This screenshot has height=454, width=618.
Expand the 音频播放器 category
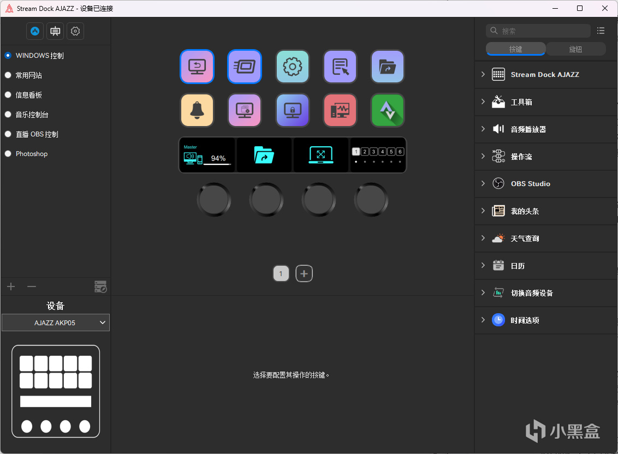(483, 129)
